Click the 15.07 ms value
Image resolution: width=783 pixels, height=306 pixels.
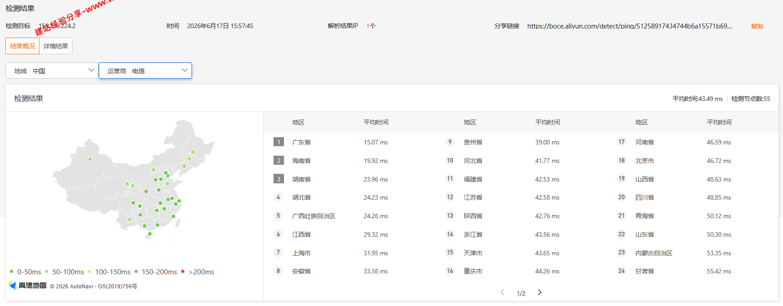click(x=375, y=142)
